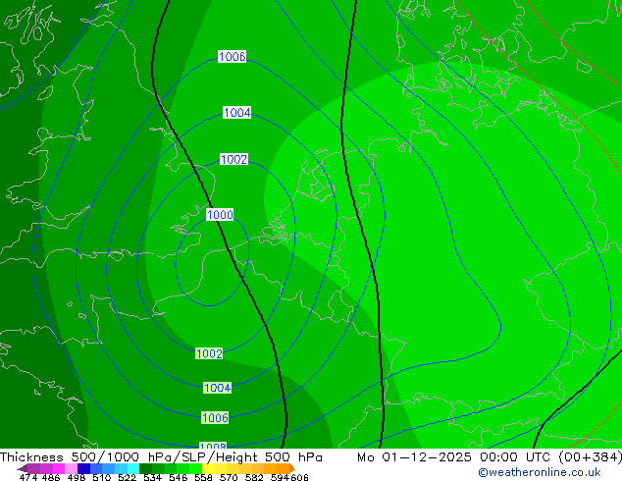Click the 1004 label with light green background
This screenshot has width=622, height=481.
click(217, 388)
